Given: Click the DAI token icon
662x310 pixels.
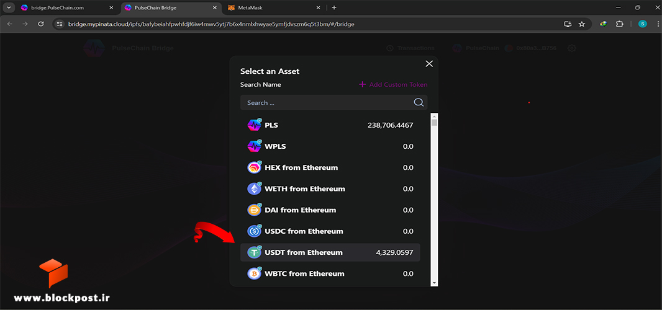Looking at the screenshot, I should coord(254,210).
